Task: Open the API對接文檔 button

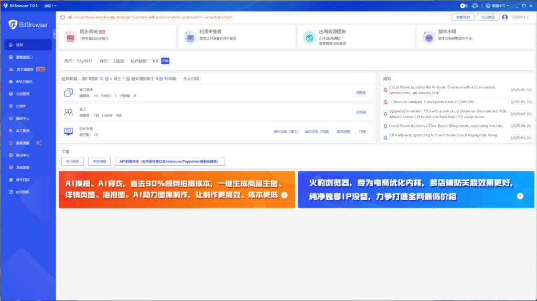Action: coord(169,162)
